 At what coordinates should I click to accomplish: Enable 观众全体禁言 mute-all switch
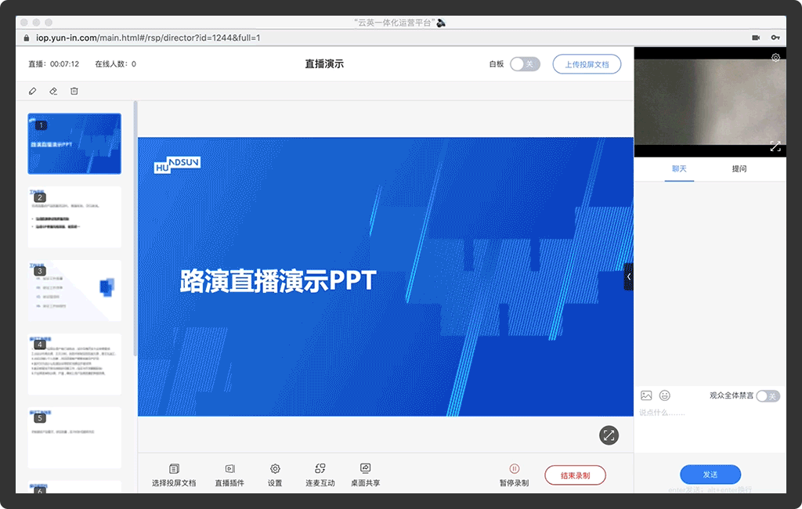tap(768, 396)
